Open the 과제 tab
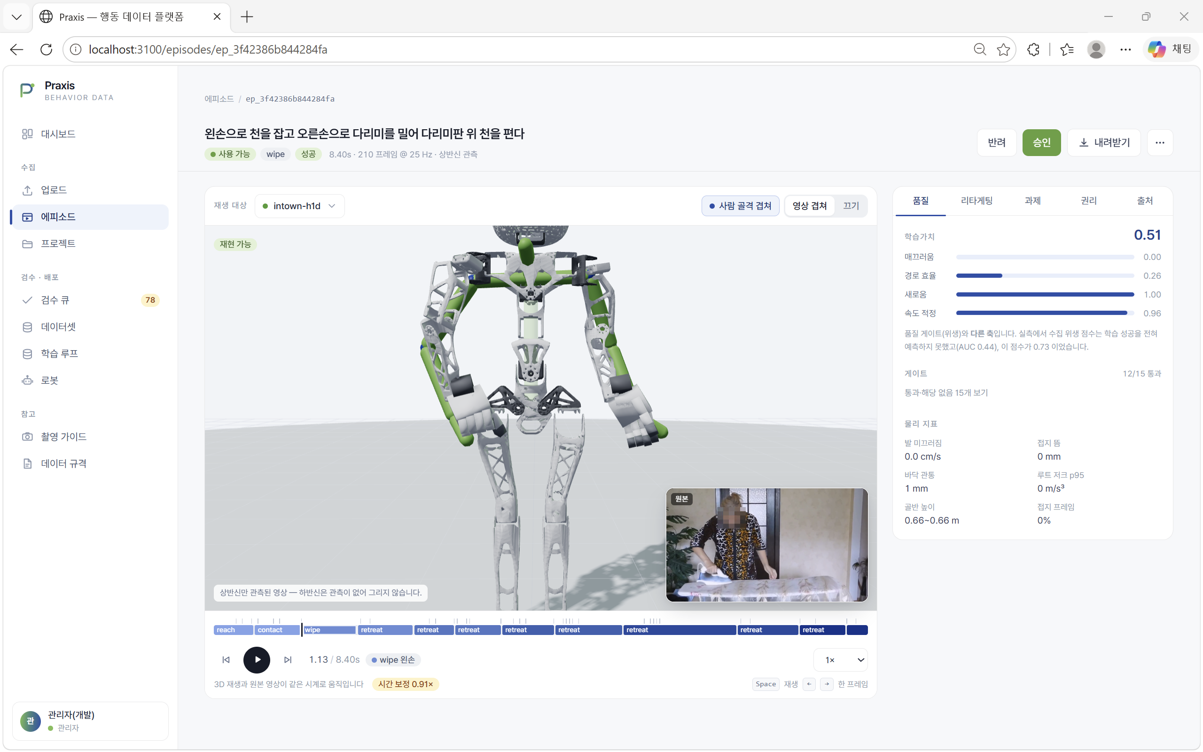This screenshot has height=752, width=1203. pyautogui.click(x=1032, y=201)
